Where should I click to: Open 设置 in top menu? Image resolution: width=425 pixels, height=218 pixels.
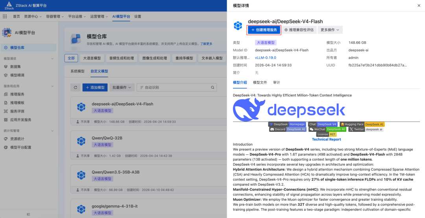pos(138,17)
